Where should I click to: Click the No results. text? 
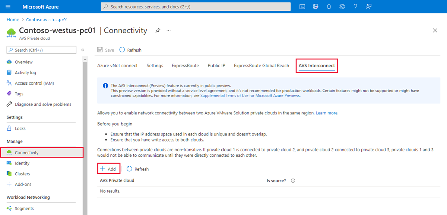pos(110,191)
